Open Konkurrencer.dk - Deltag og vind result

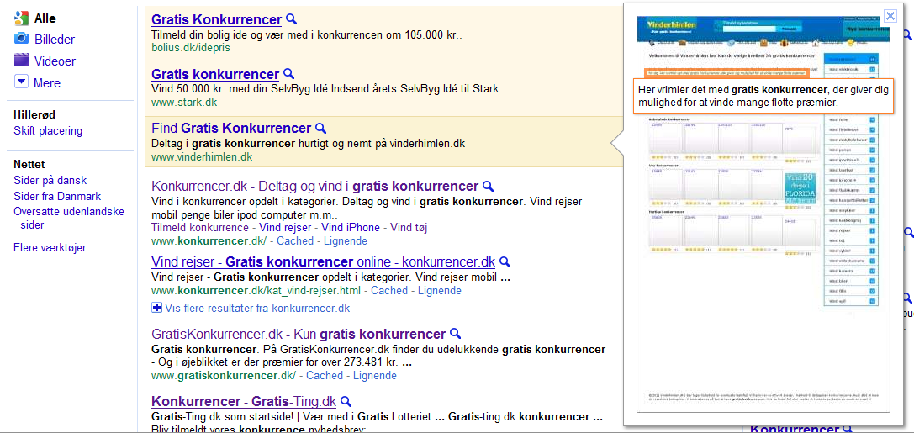pos(314,187)
